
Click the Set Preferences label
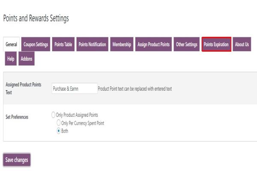(17, 117)
